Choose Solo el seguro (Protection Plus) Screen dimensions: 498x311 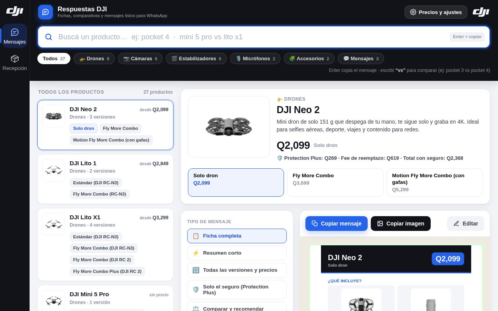(x=237, y=290)
